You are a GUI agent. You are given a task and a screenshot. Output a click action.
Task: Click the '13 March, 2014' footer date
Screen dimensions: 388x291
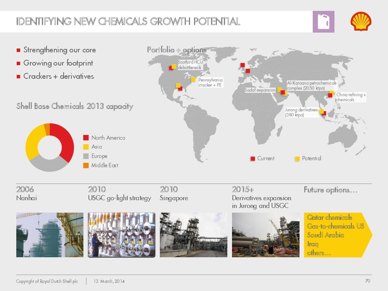[109, 281]
